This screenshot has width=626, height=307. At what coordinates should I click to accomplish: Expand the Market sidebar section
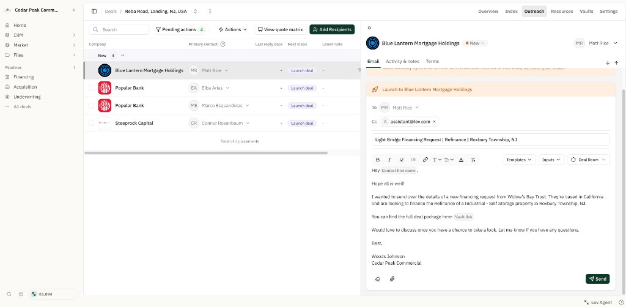[x=74, y=45]
